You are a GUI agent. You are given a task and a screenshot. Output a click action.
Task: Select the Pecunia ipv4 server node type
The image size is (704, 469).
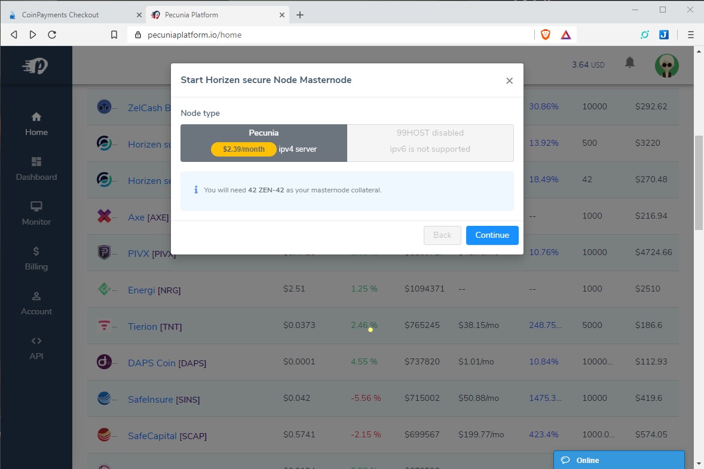click(264, 143)
